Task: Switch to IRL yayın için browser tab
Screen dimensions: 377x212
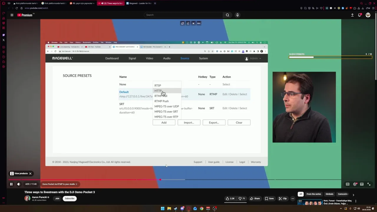Action: [x=82, y=3]
